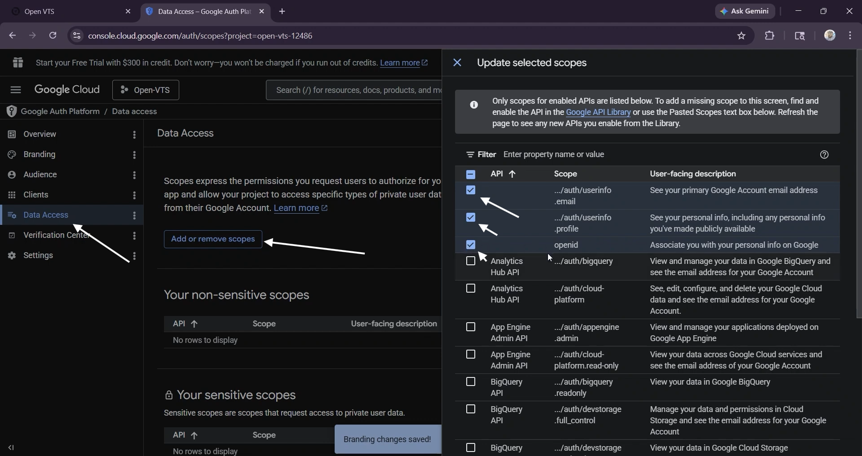Uncheck the openid scope checkbox

pyautogui.click(x=471, y=245)
